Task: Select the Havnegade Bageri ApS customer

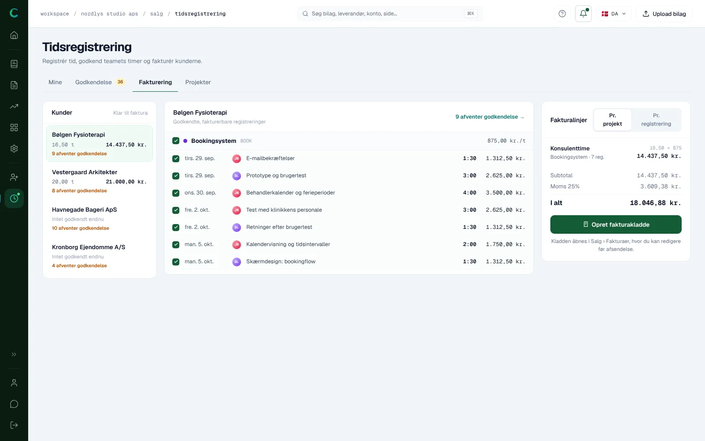Action: point(100,219)
